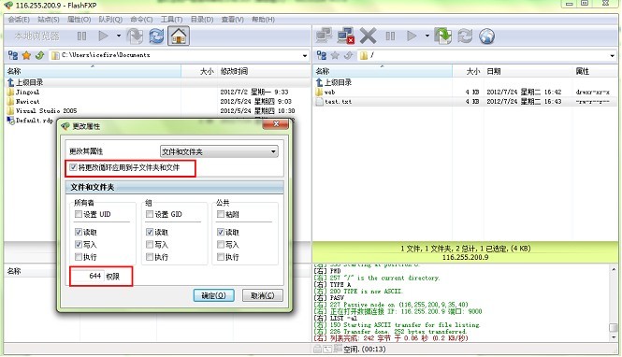Toggle recursive apply to subfolders checkbox
This screenshot has width=622, height=357.
click(73, 167)
